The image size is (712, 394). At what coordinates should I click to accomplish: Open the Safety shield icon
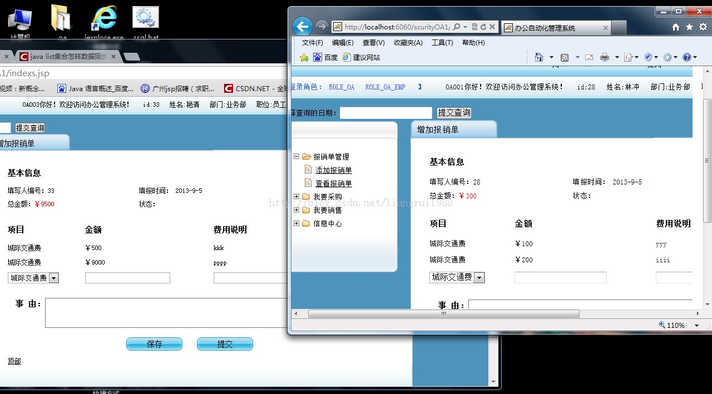click(647, 57)
